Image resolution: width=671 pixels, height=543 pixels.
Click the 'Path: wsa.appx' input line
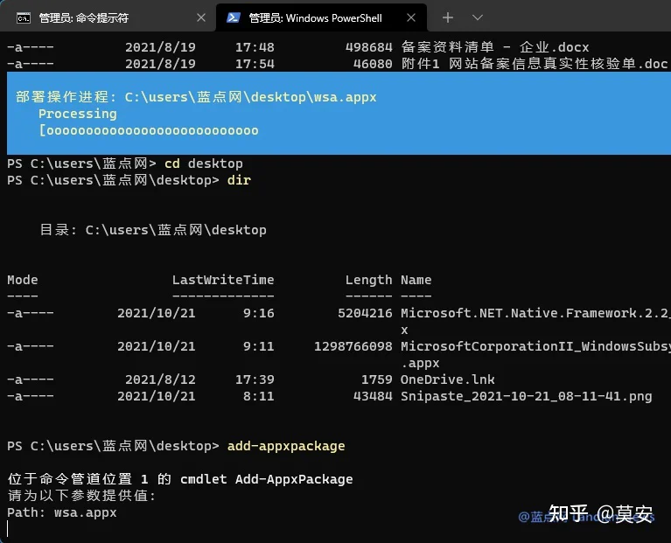pyautogui.click(x=62, y=512)
